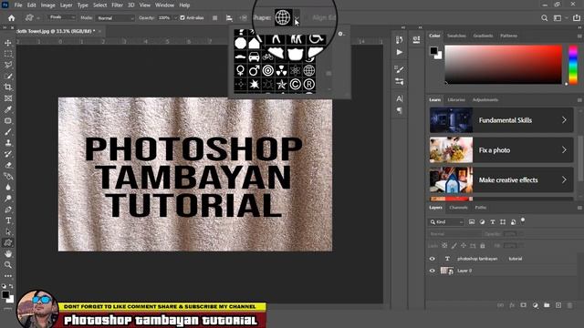The height and width of the screenshot is (328, 584).
Task: Pick the male symbol shape
Action: click(254, 71)
